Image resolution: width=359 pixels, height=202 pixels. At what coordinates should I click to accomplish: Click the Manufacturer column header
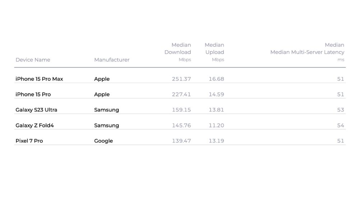click(112, 60)
